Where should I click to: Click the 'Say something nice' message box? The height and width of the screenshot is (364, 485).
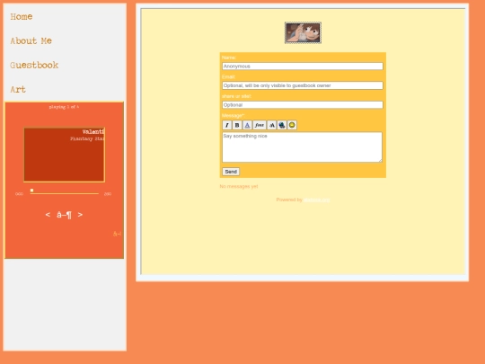(x=302, y=147)
